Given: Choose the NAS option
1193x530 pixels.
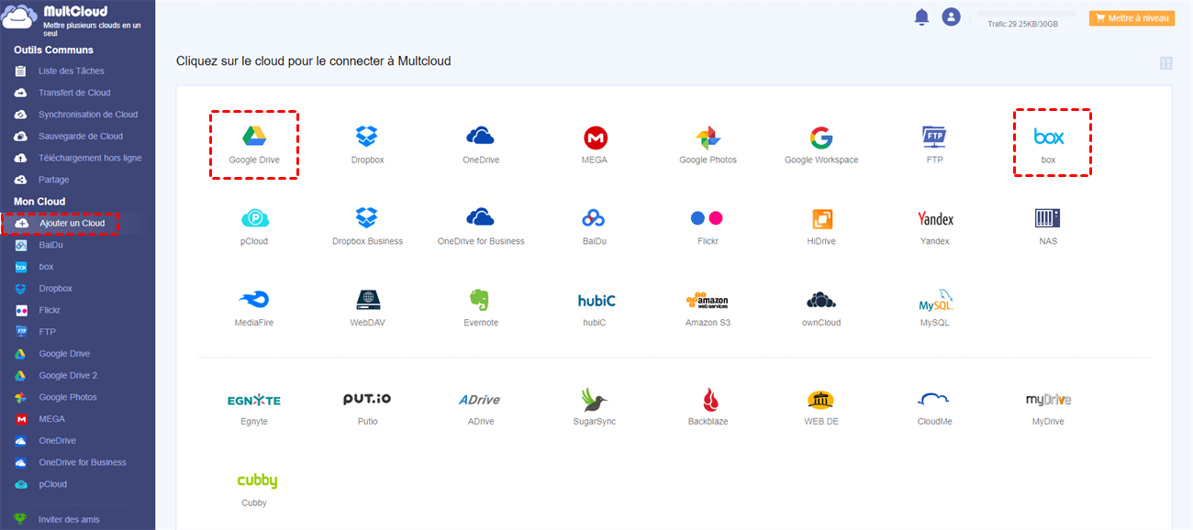Looking at the screenshot, I should [x=1048, y=226].
